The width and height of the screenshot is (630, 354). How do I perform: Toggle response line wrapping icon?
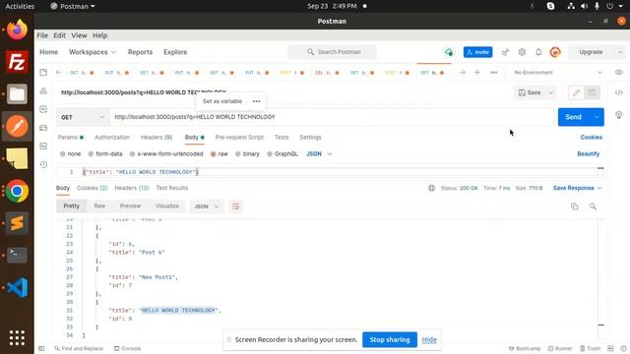235,206
